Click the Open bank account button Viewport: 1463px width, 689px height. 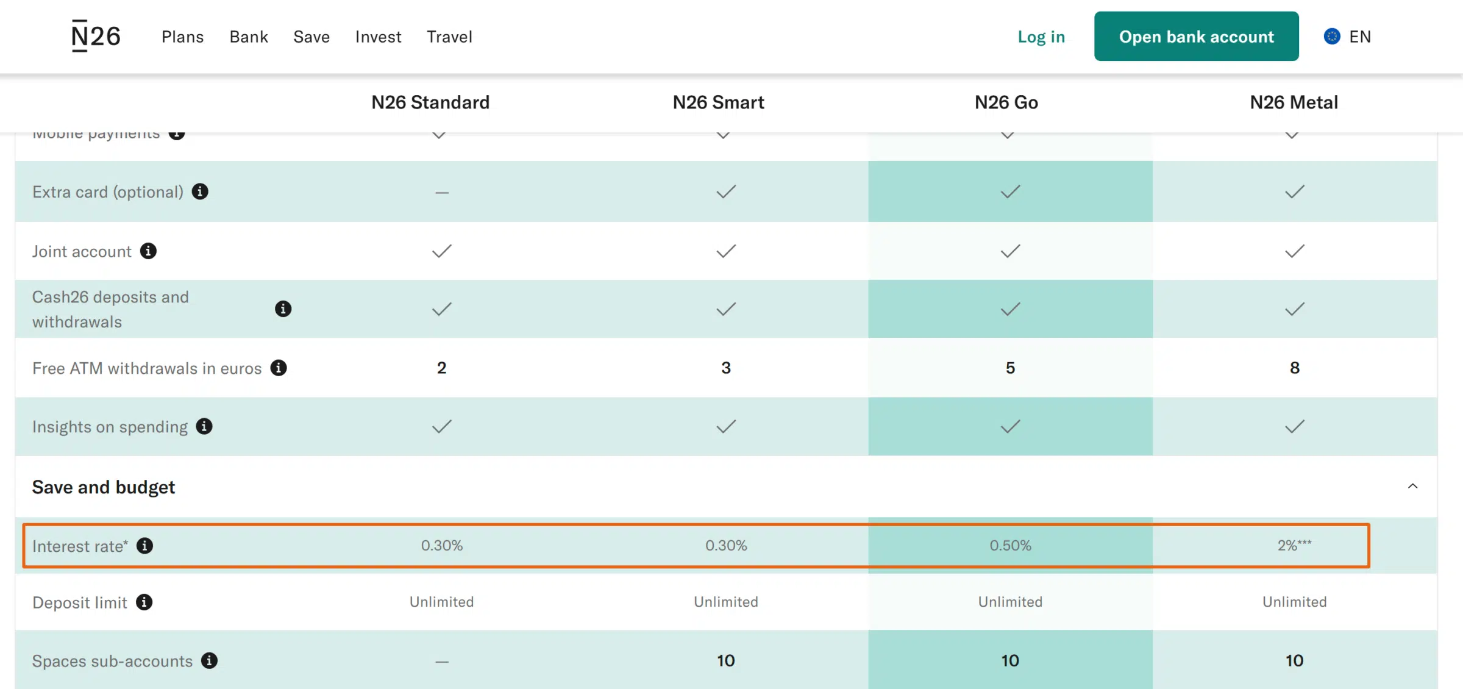(1196, 37)
